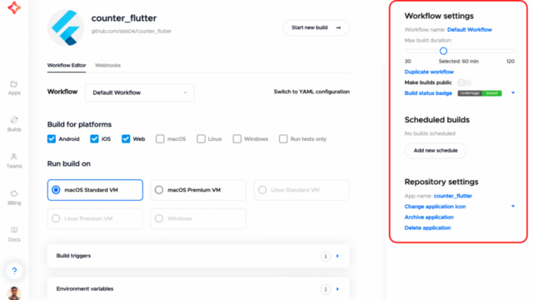Select Linux Standard VM radio option
Screen dimensions: 533x300
pyautogui.click(x=301, y=190)
